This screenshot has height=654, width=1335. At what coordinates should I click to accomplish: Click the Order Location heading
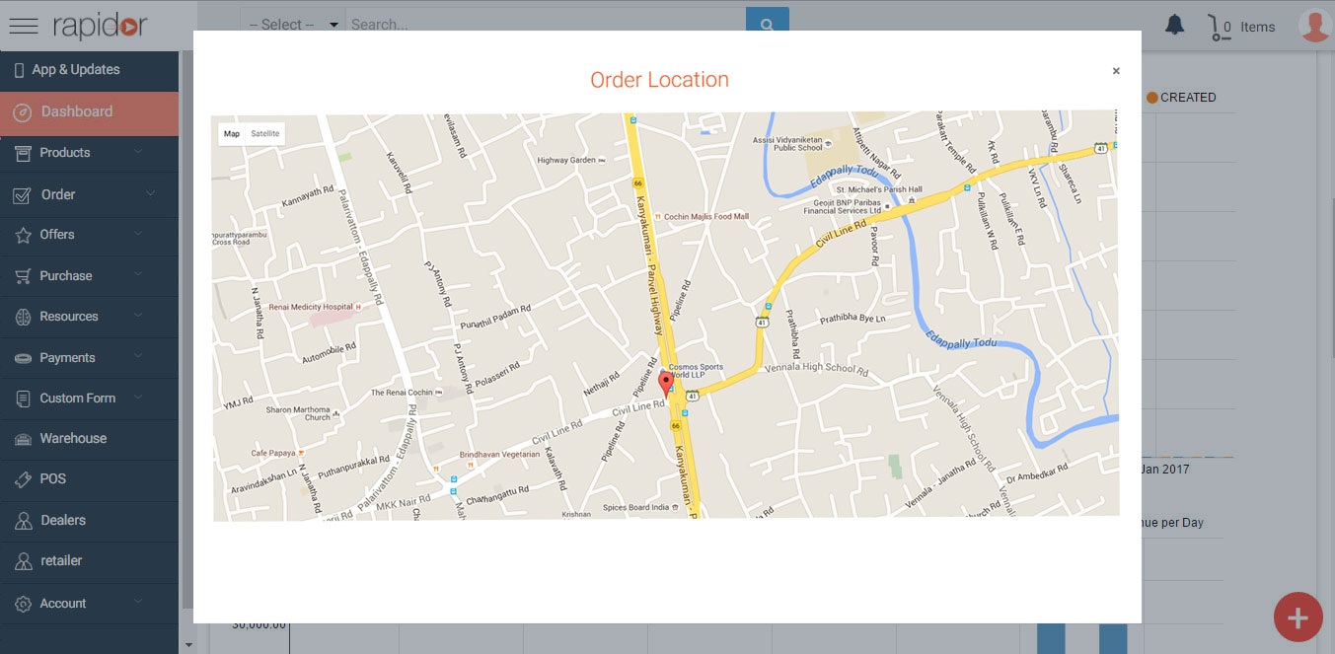coord(659,81)
